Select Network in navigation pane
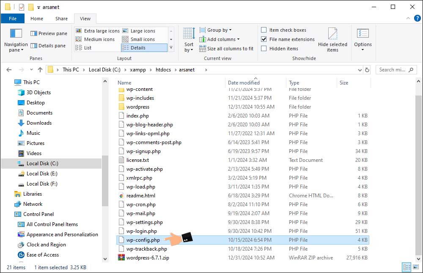 coord(33,204)
